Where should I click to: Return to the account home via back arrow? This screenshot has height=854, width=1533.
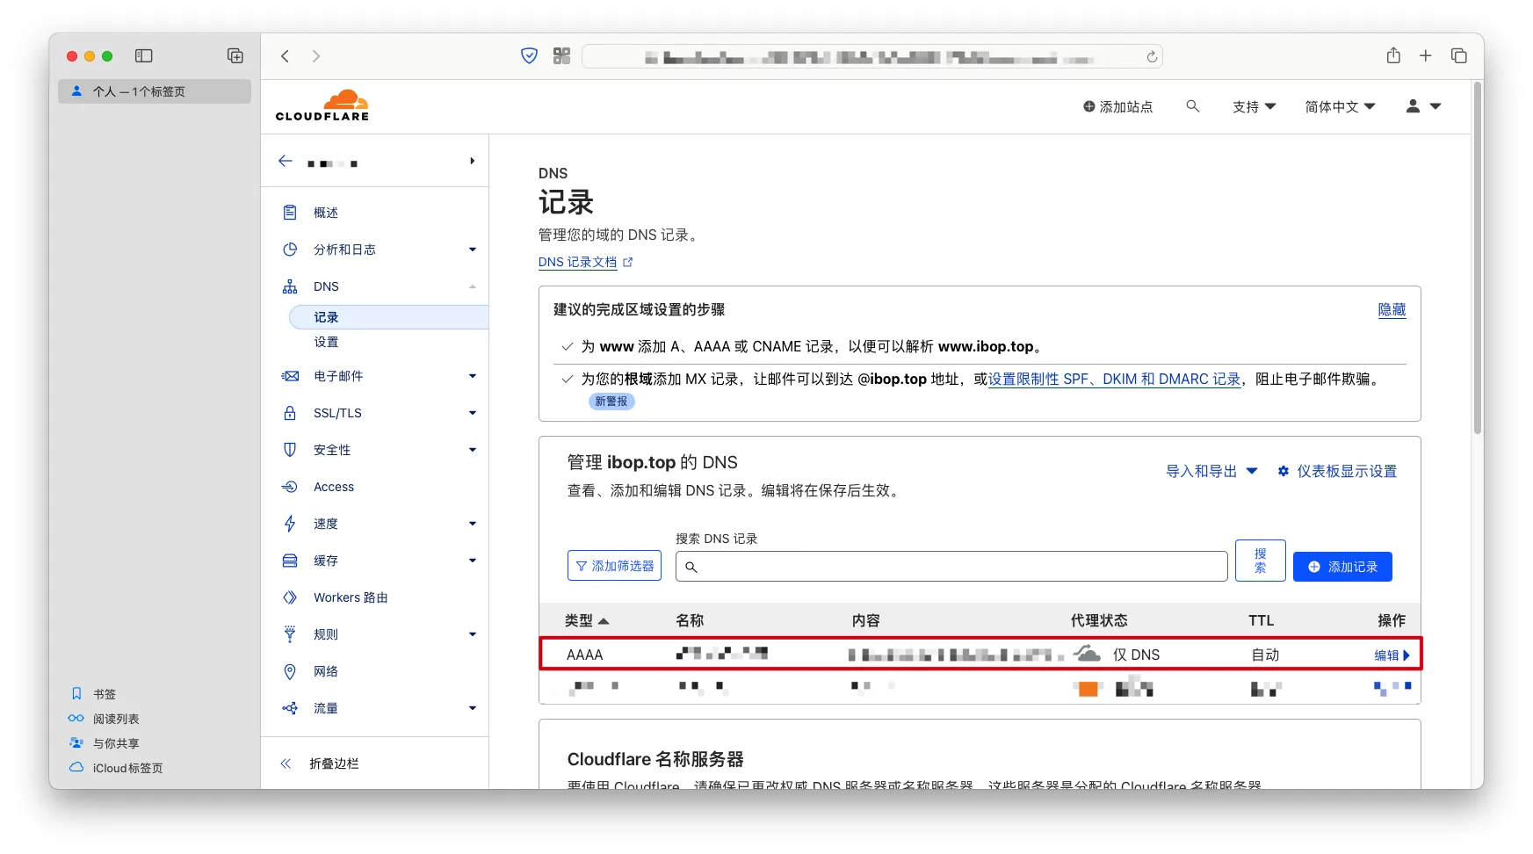click(286, 161)
